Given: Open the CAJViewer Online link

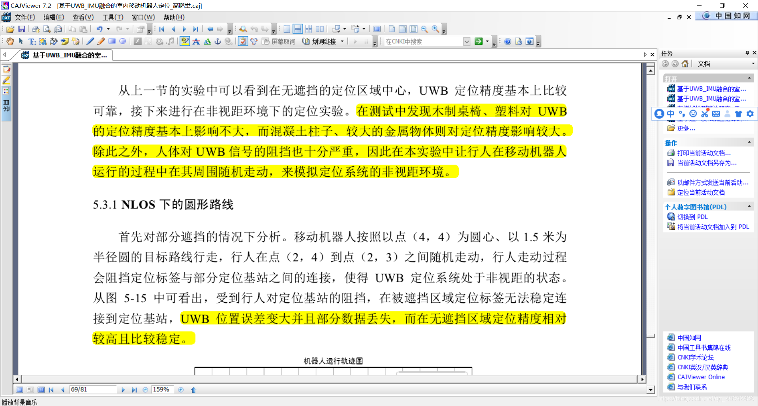Looking at the screenshot, I should click(701, 377).
